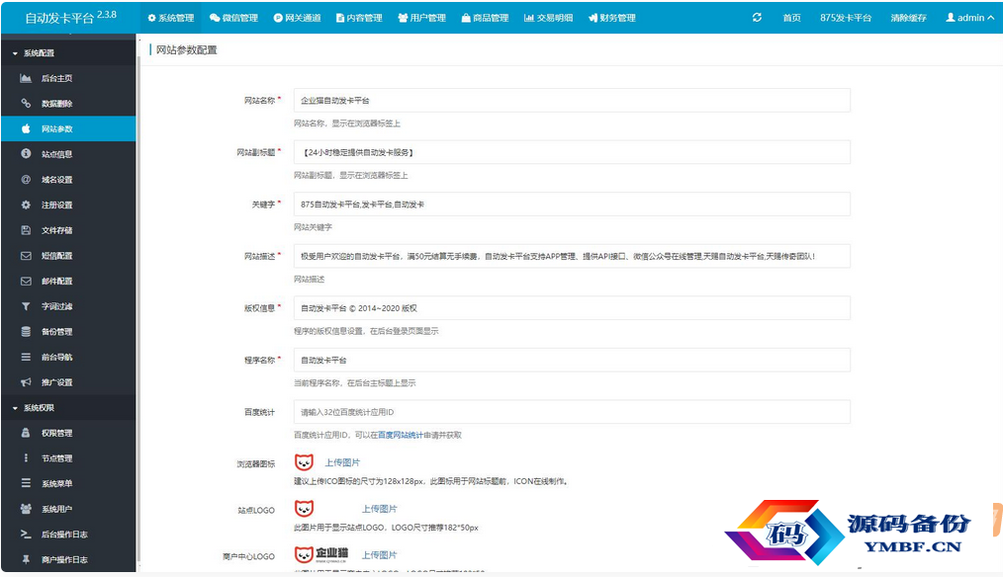The image size is (1003, 577).
Task: Open 字词过滤 filter icon item
Action: 68,306
